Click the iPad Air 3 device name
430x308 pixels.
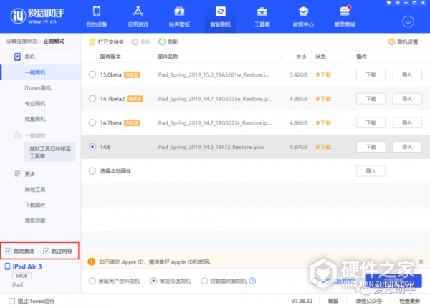pos(27,266)
